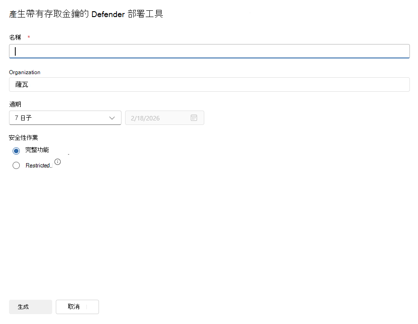This screenshot has width=418, height=324.
Task: Click the dialog title mentioning Defender 部署工具
Action: click(86, 14)
